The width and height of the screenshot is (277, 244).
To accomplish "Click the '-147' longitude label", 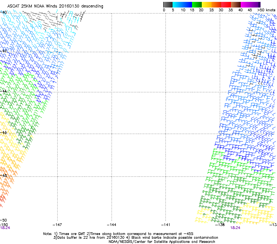I will click(x=57, y=225).
